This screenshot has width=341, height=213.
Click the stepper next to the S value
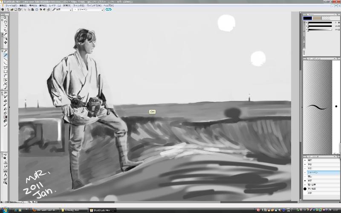[339, 26]
